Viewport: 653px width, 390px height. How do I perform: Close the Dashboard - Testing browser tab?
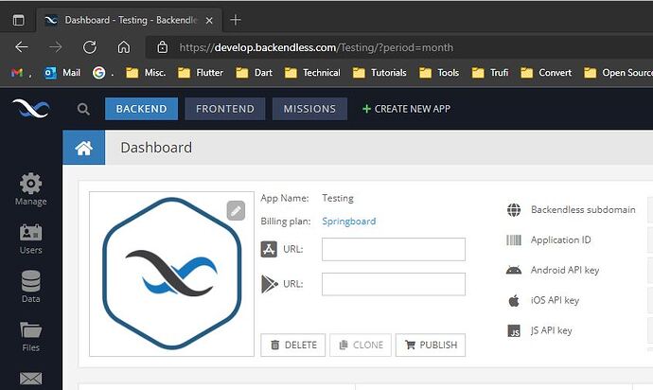209,20
